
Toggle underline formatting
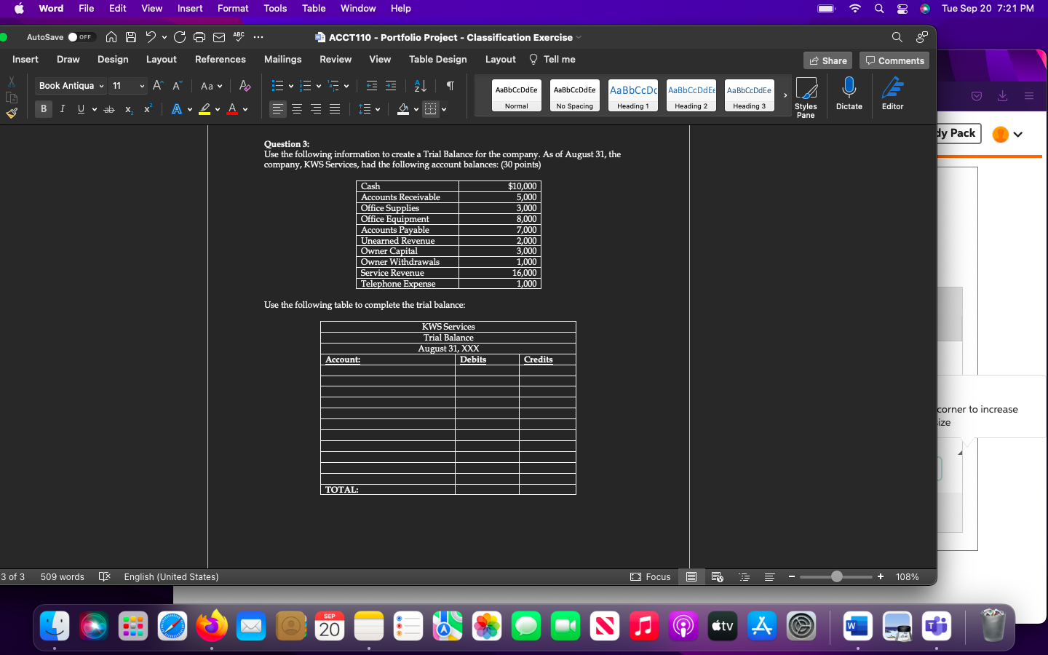[81, 109]
